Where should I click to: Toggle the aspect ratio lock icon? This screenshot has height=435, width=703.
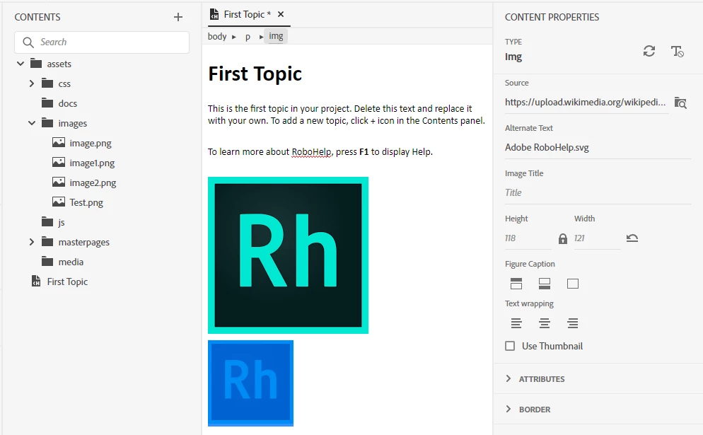563,238
